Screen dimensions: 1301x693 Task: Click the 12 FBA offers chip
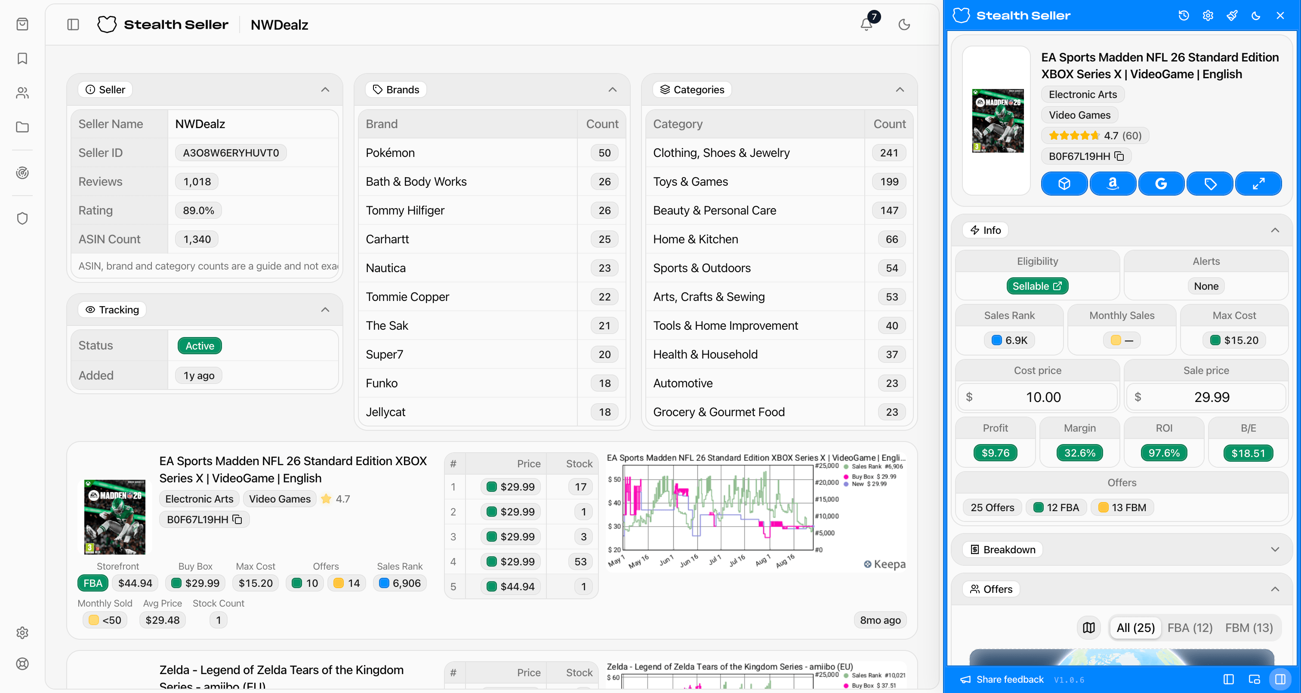(1056, 507)
